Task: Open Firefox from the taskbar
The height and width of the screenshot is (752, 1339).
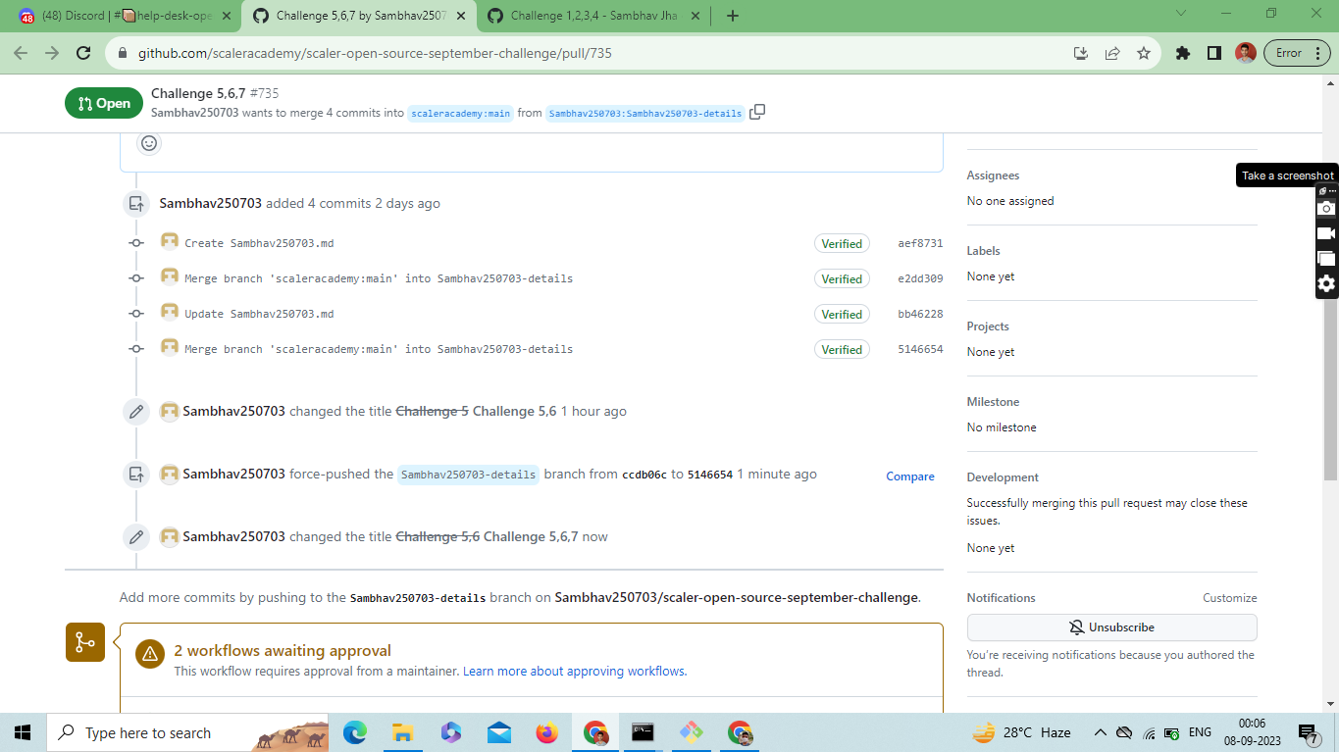Action: click(546, 732)
